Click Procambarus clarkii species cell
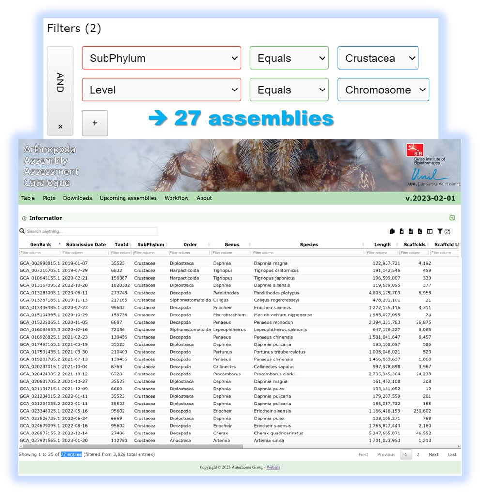Screen dimensions: 480x494 coord(275,374)
